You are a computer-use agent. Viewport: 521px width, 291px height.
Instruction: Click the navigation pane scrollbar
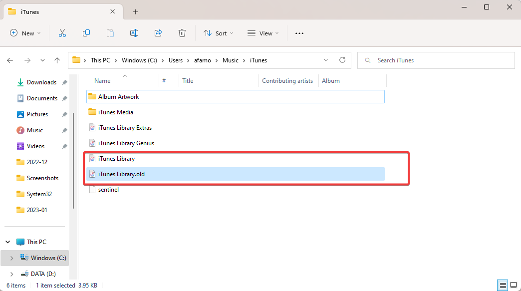[x=73, y=161]
